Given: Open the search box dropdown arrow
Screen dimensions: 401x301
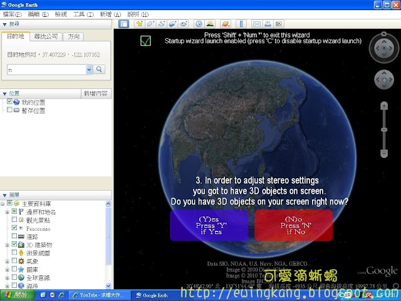Looking at the screenshot, I should pyautogui.click(x=89, y=70).
